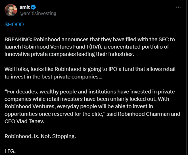188x155 pixels.
Task: Open the $HOOD cashtag link
Action: coord(14,25)
